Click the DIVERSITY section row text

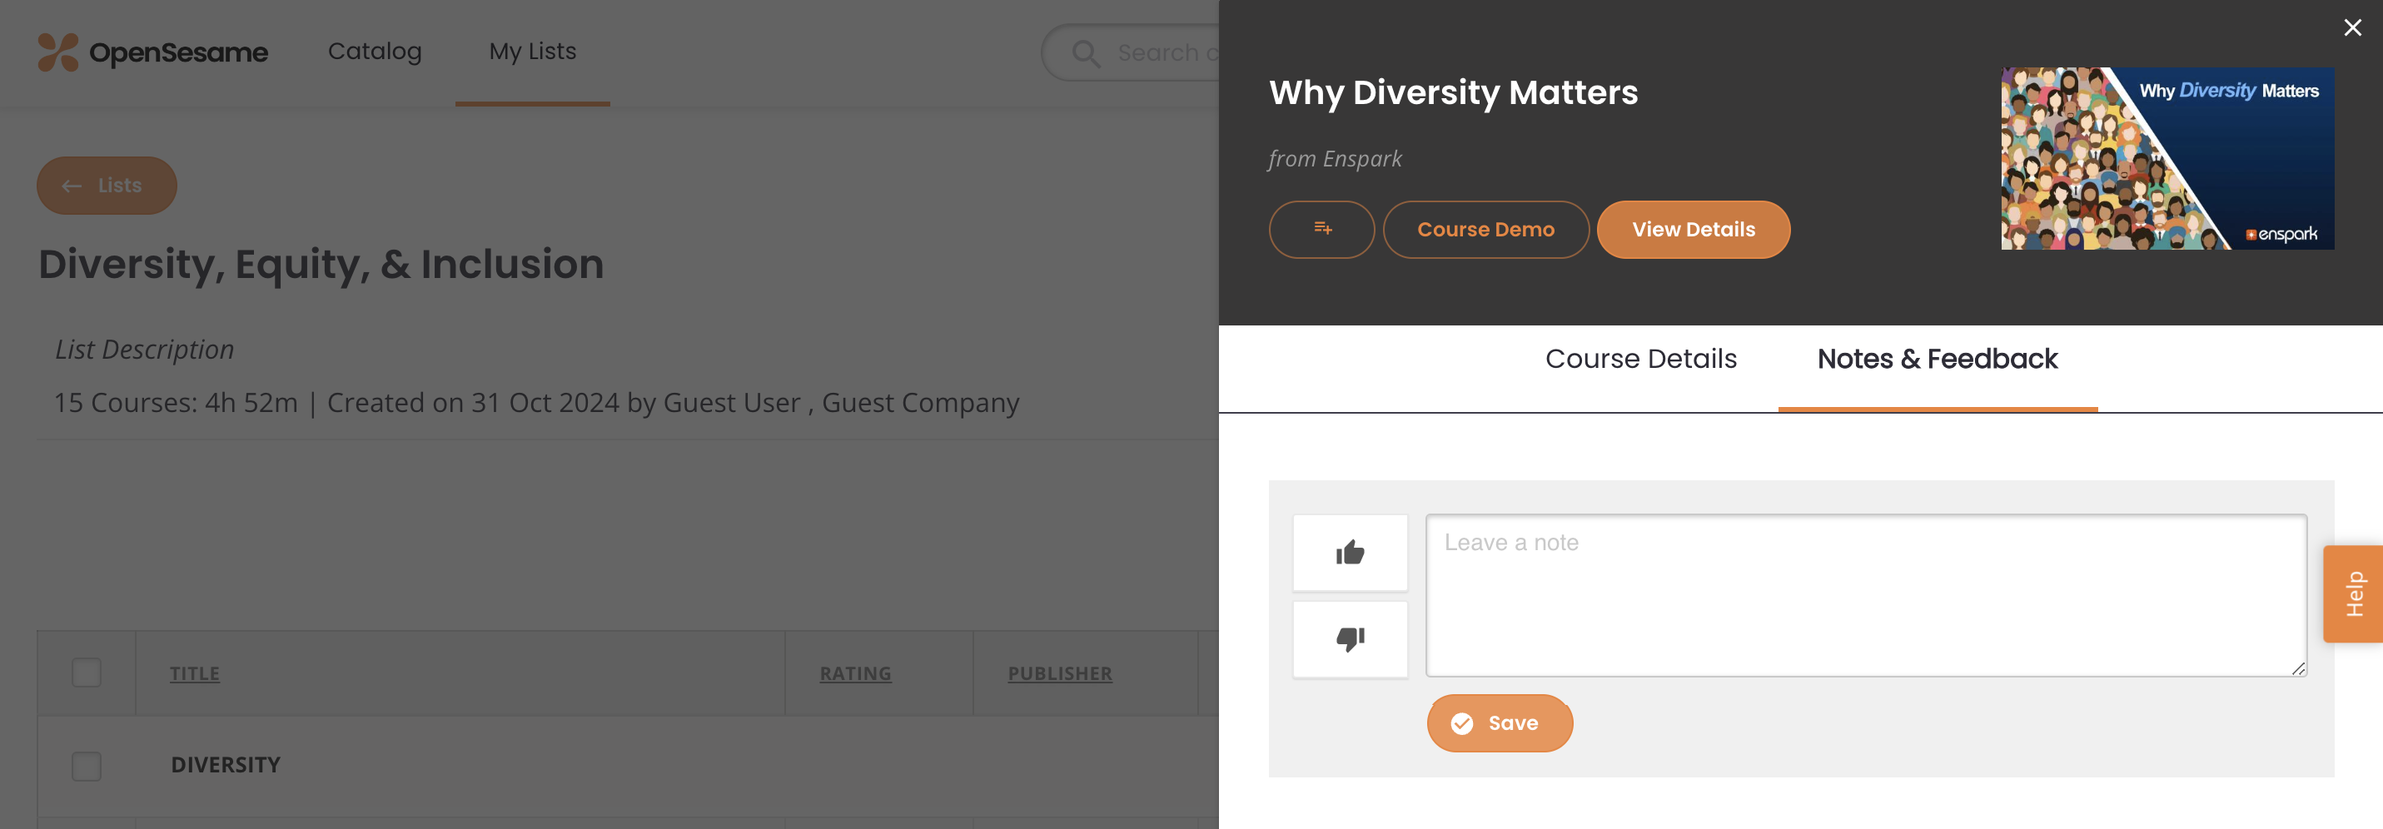tap(226, 765)
